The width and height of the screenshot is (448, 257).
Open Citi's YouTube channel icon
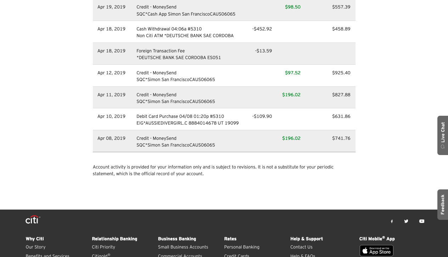[x=421, y=221]
